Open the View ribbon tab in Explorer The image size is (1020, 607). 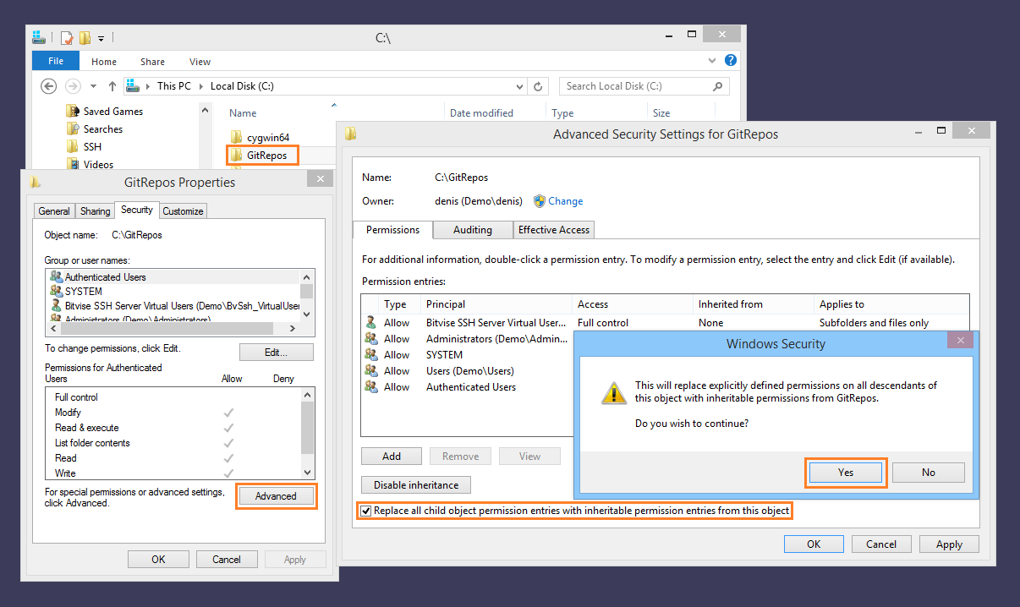200,62
